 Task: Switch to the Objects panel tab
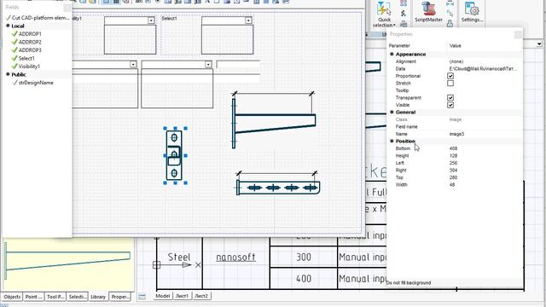pyautogui.click(x=12, y=297)
